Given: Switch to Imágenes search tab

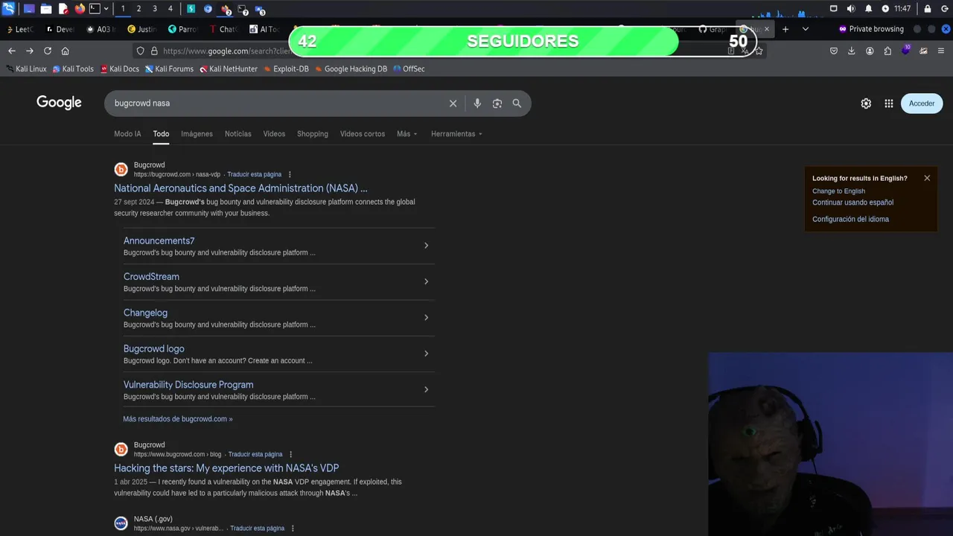Looking at the screenshot, I should tap(197, 134).
